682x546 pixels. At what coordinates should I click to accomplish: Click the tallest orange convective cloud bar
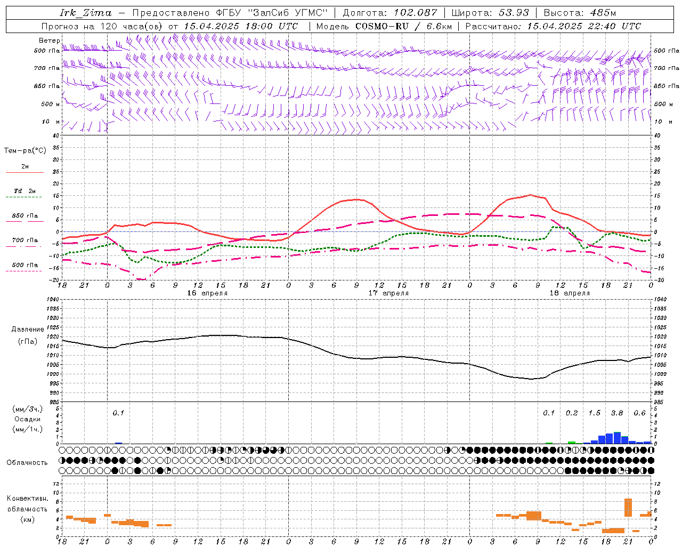coord(628,508)
